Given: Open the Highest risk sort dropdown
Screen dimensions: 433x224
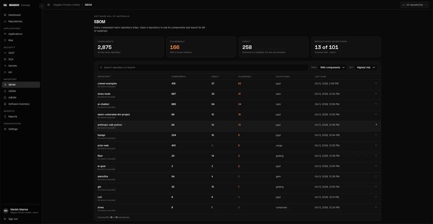Looking at the screenshot, I should point(366,67).
